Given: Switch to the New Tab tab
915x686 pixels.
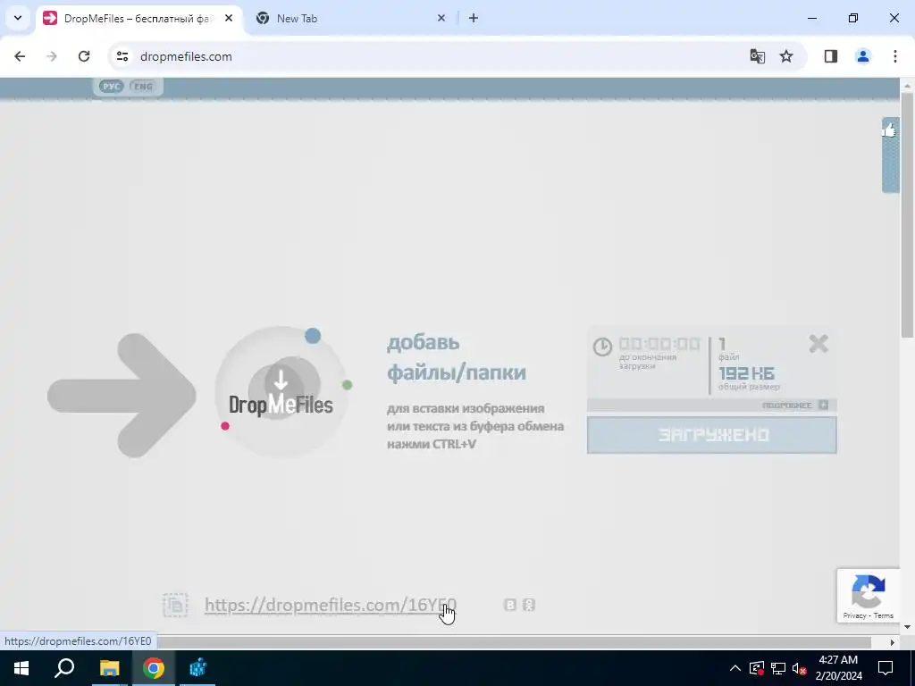Looking at the screenshot, I should pyautogui.click(x=350, y=18).
